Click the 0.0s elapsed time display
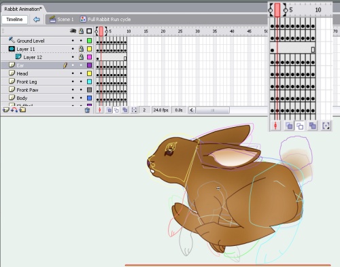Image resolution: width=340 pixels, height=267 pixels. [x=179, y=110]
